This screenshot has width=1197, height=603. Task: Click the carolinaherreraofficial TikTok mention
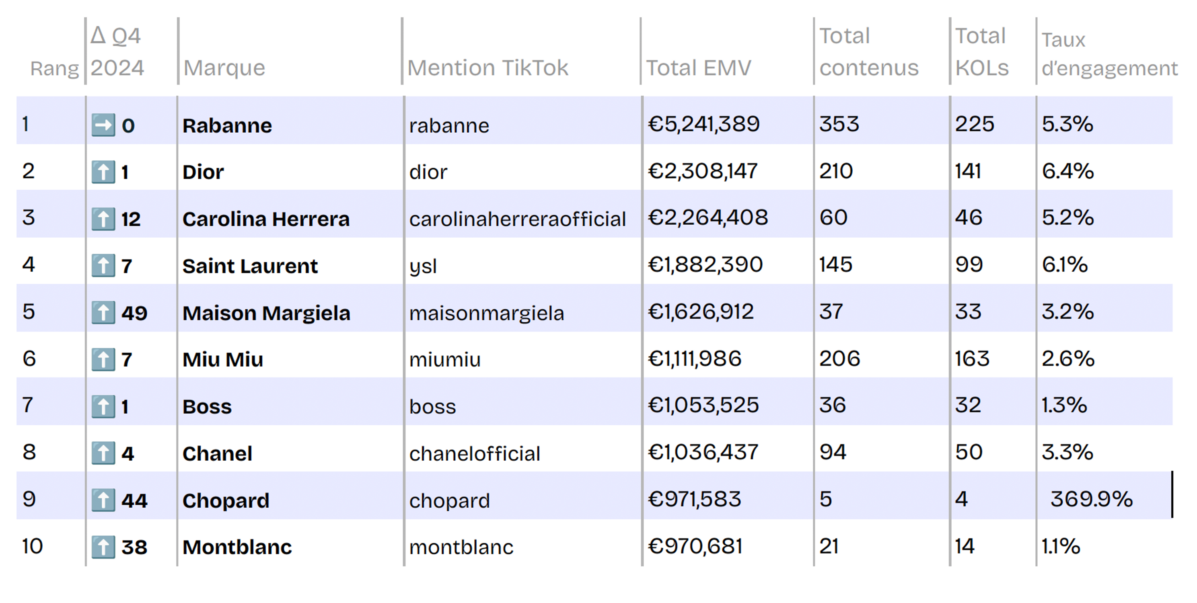pyautogui.click(x=517, y=219)
